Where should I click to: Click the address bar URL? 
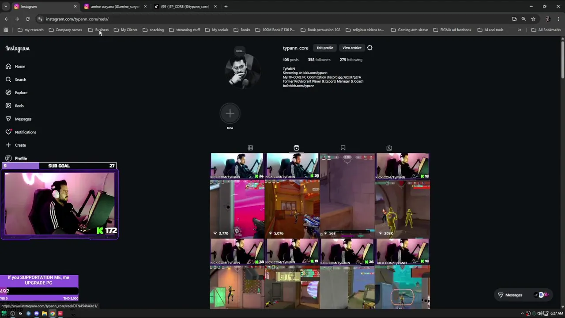(x=77, y=19)
